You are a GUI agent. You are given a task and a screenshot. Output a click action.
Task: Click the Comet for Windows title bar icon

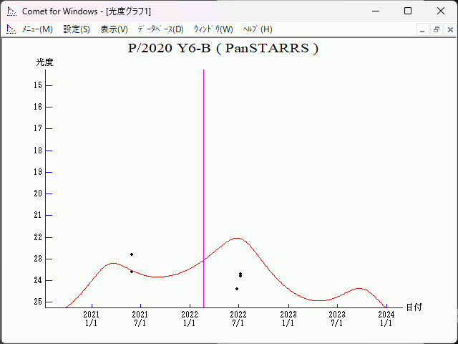pyautogui.click(x=11, y=11)
